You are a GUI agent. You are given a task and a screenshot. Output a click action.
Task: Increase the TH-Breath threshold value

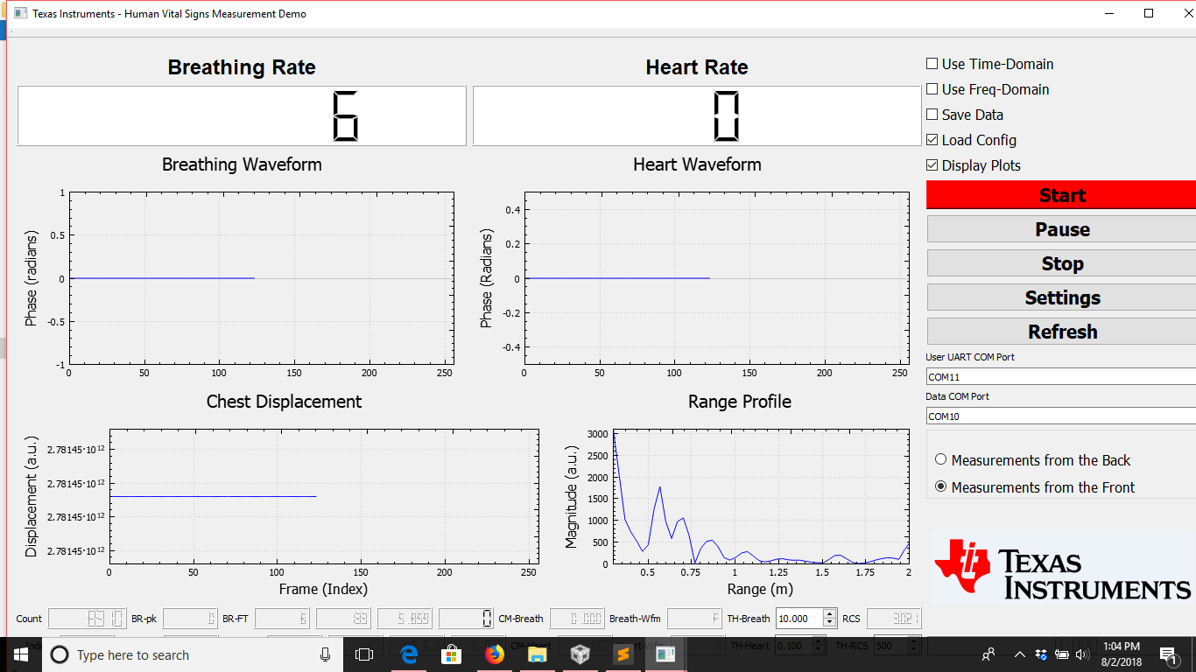click(830, 614)
